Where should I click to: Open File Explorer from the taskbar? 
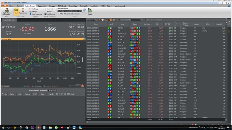pos(50,127)
